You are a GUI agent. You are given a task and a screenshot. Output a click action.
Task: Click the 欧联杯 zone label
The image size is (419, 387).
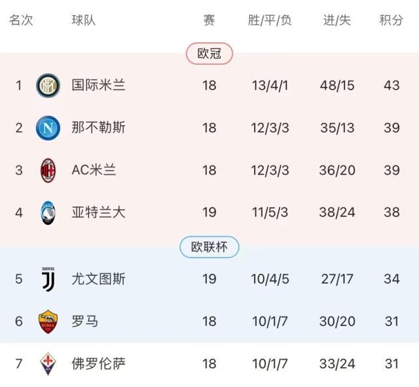click(x=209, y=247)
